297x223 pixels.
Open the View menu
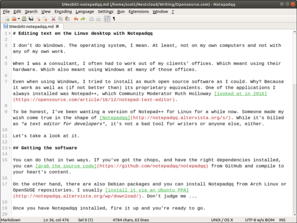pyautogui.click(x=46, y=11)
